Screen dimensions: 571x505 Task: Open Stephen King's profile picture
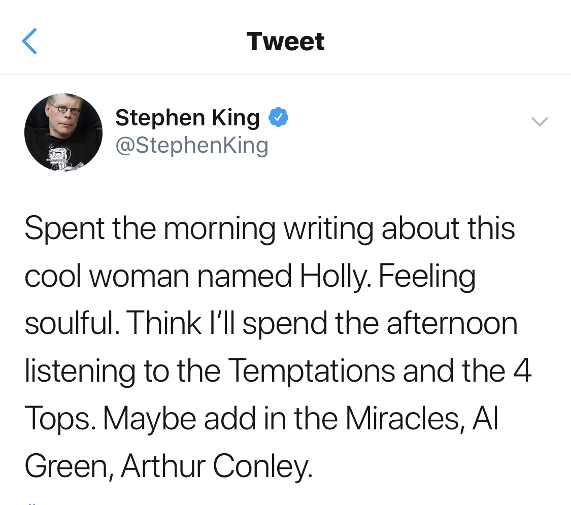[x=63, y=132]
